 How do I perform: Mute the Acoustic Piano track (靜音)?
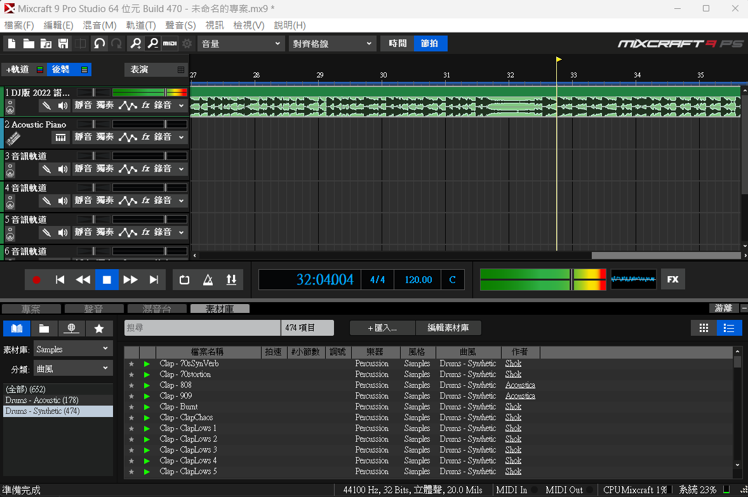(83, 137)
